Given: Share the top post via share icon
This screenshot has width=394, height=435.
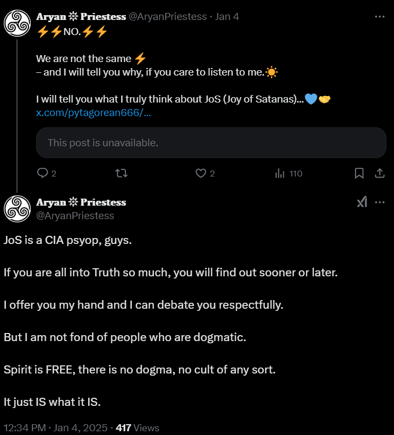Looking at the screenshot, I should coord(379,173).
